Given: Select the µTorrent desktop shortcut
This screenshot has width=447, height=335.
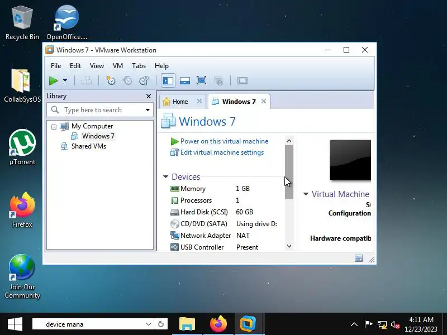Looking at the screenshot, I should click(22, 147).
